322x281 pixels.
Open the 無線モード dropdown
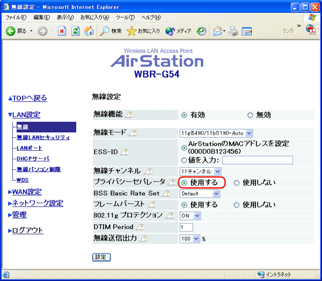click(216, 133)
